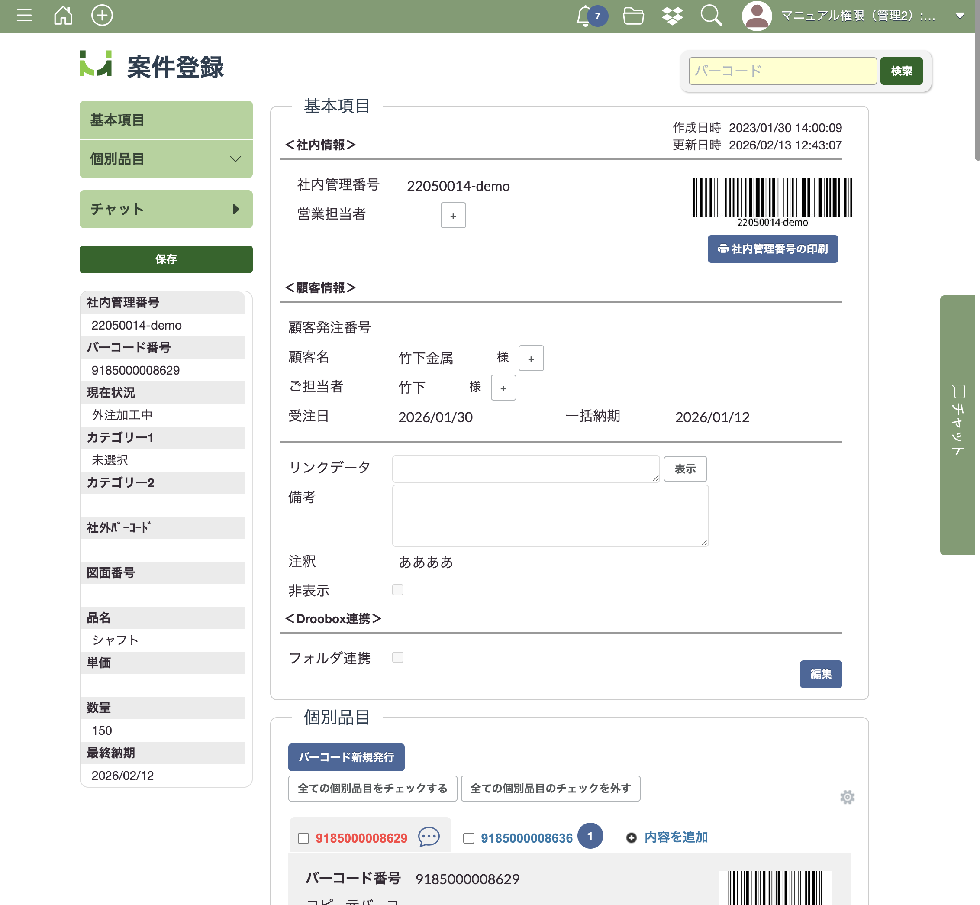Open settings gear in 個別品目 section
This screenshot has height=905, width=980.
click(847, 797)
